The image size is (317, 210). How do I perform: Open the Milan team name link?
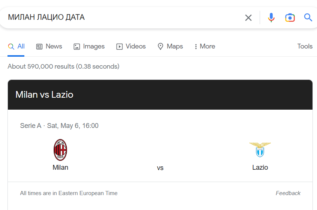[x=60, y=167]
